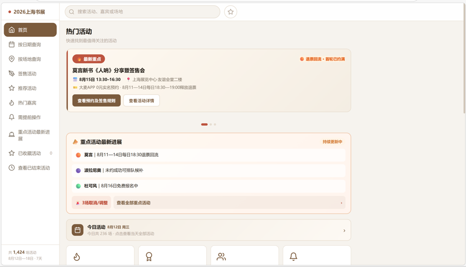Open 推荐活动 from the sidebar

coord(30,88)
